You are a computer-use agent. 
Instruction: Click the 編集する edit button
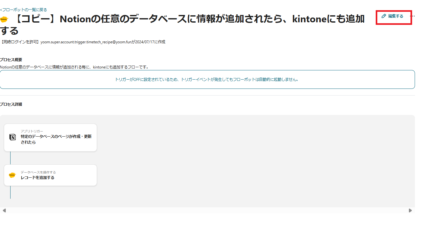click(x=393, y=16)
